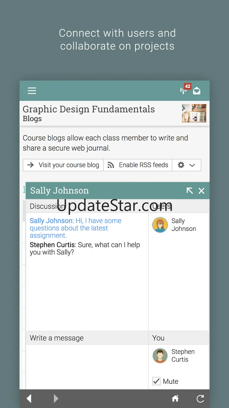
Task: Pop out the Sally Johnson chat window
Action: pos(190,191)
